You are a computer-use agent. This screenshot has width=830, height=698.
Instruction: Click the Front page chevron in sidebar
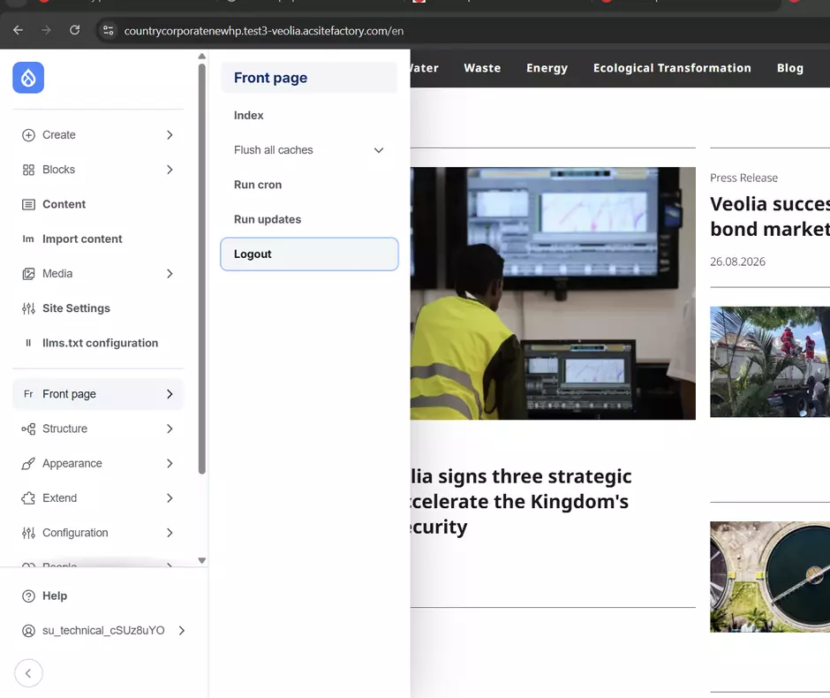(170, 395)
